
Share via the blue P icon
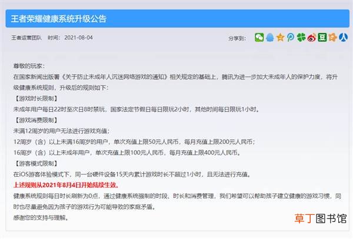[291, 37]
